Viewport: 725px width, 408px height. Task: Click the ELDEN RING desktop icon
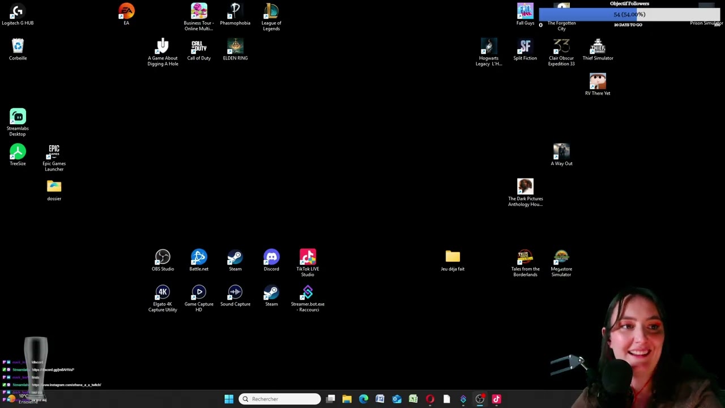click(x=235, y=49)
